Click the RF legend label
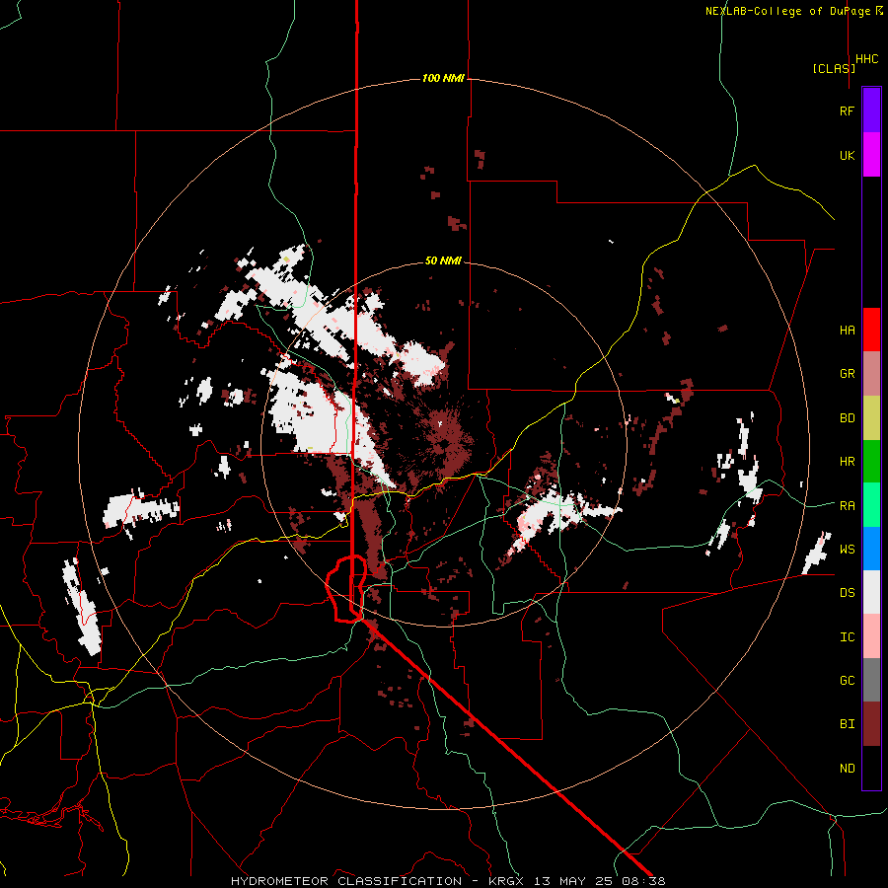 [847, 111]
